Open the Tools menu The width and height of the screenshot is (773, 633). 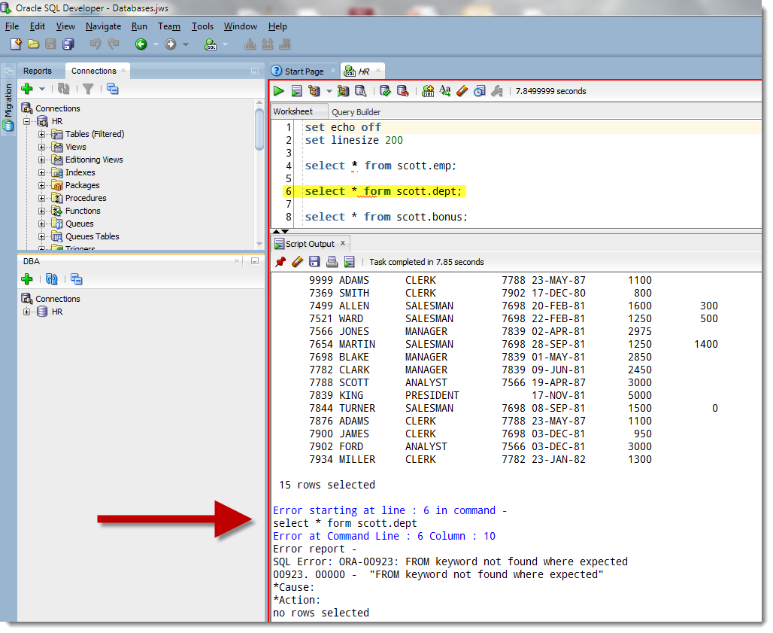202,26
